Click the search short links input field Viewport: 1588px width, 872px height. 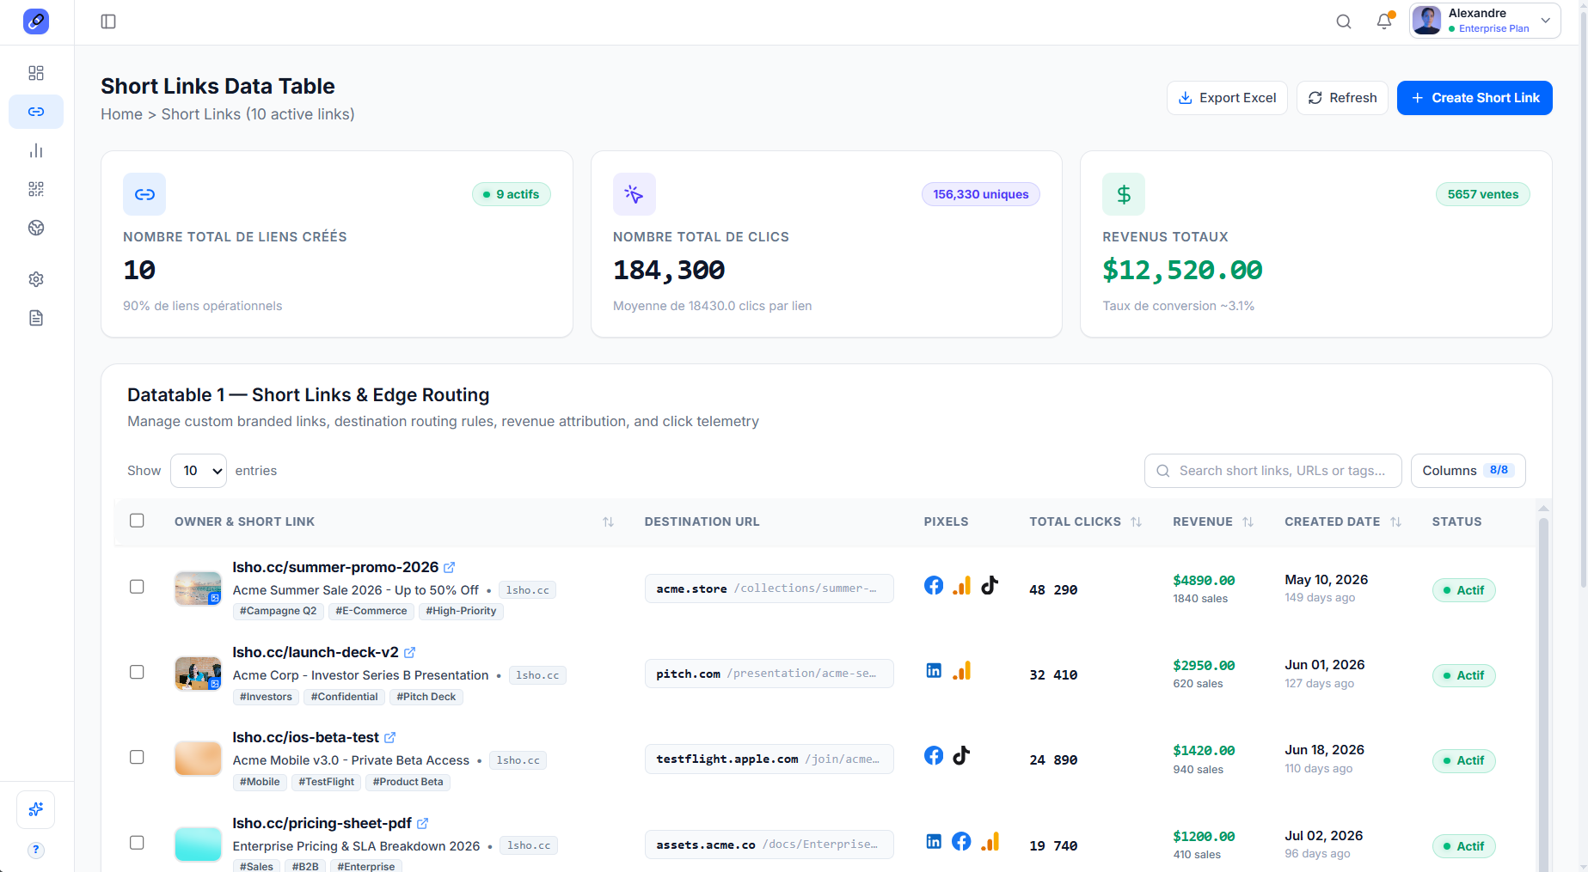1272,471
